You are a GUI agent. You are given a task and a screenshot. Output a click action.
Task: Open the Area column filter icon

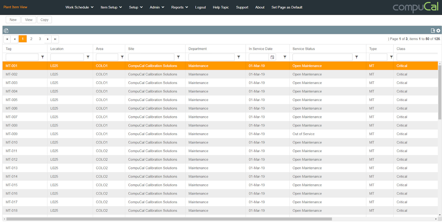pos(122,57)
